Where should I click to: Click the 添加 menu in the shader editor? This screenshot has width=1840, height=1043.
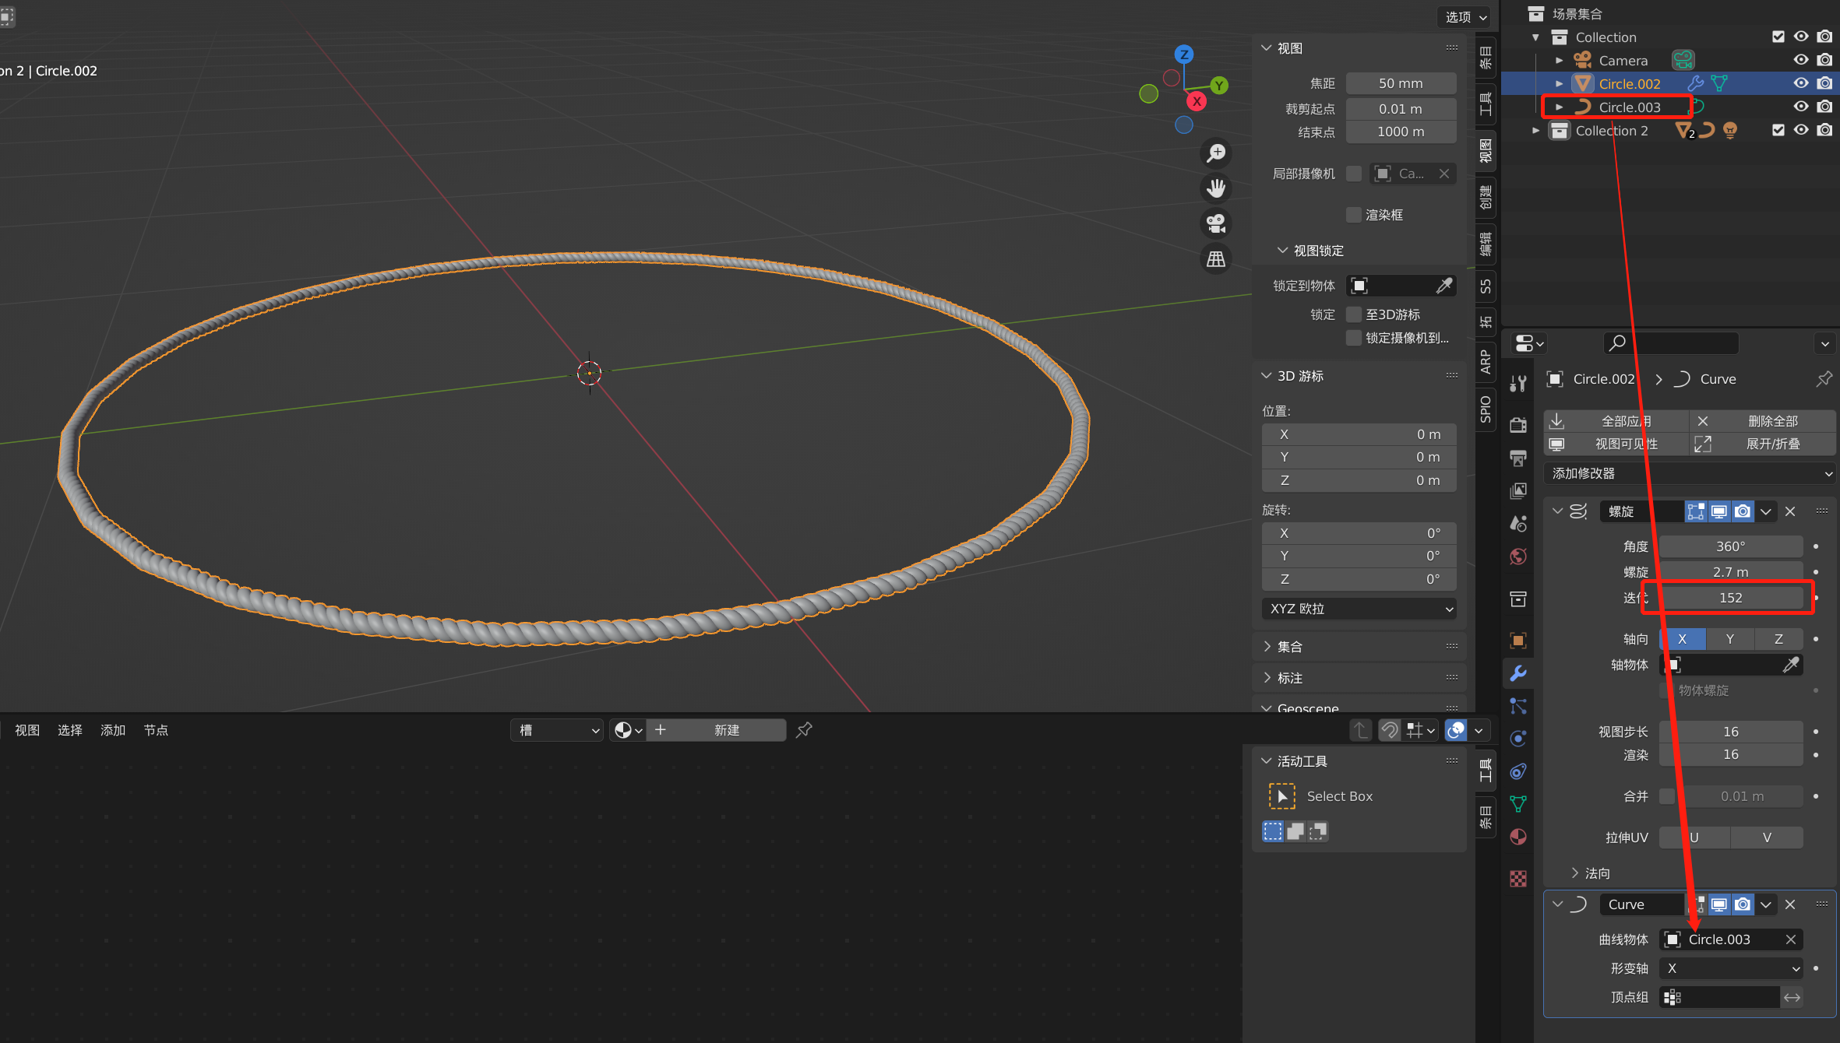point(112,730)
